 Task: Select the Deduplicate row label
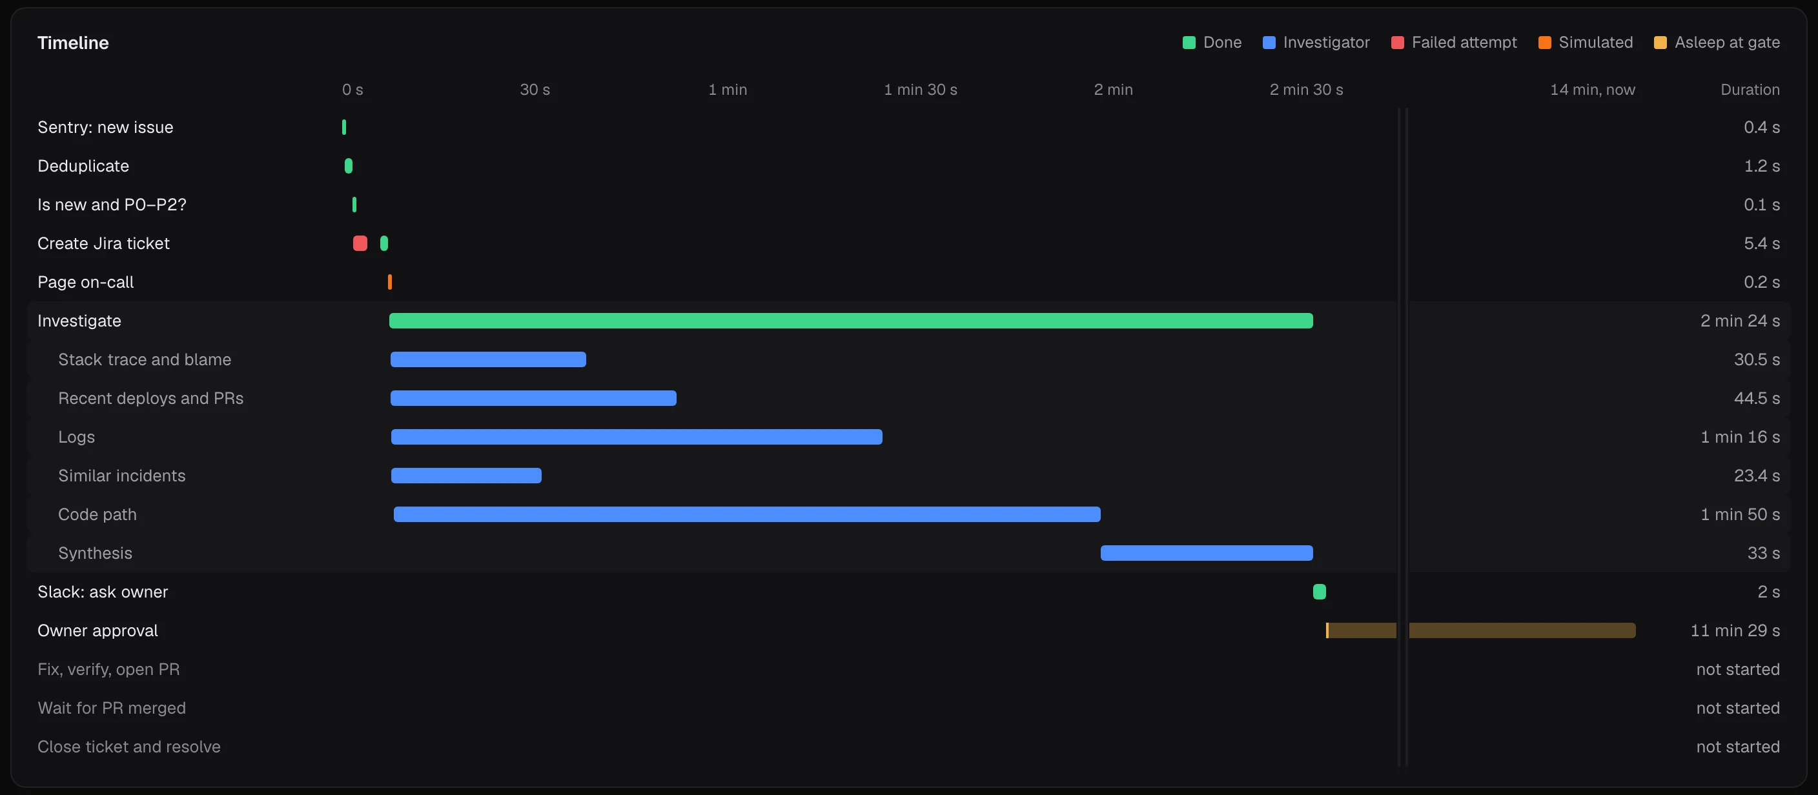[x=83, y=166]
